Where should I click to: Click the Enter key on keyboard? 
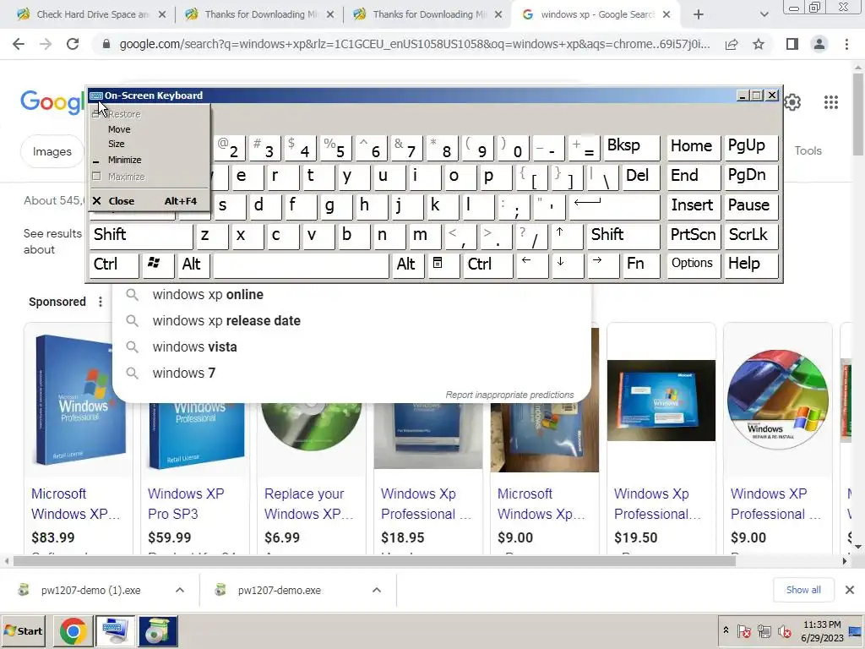pos(614,206)
